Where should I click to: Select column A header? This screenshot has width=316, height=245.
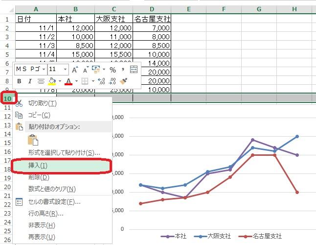pyautogui.click(x=36, y=9)
